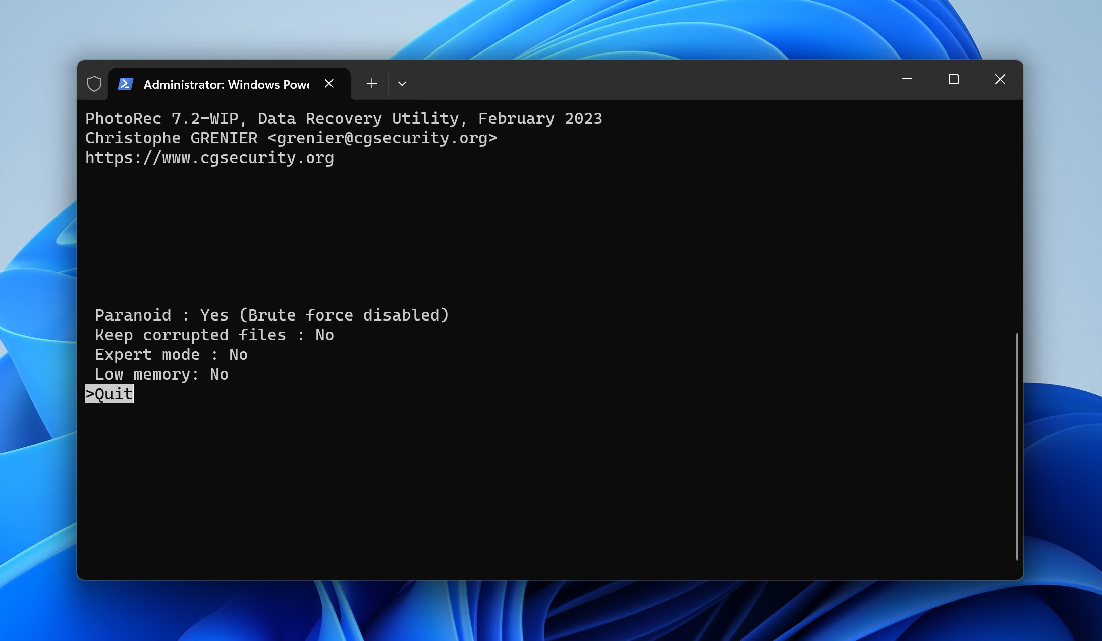
Task: Expand the new tab profile dropdown
Action: coord(402,84)
